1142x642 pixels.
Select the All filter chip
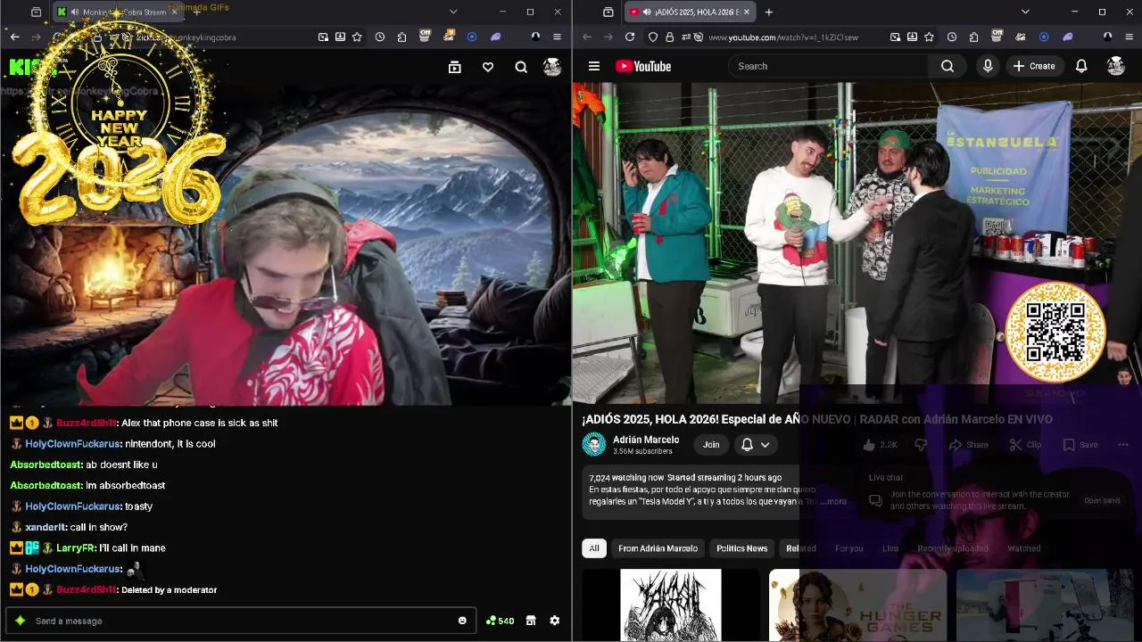pos(594,548)
